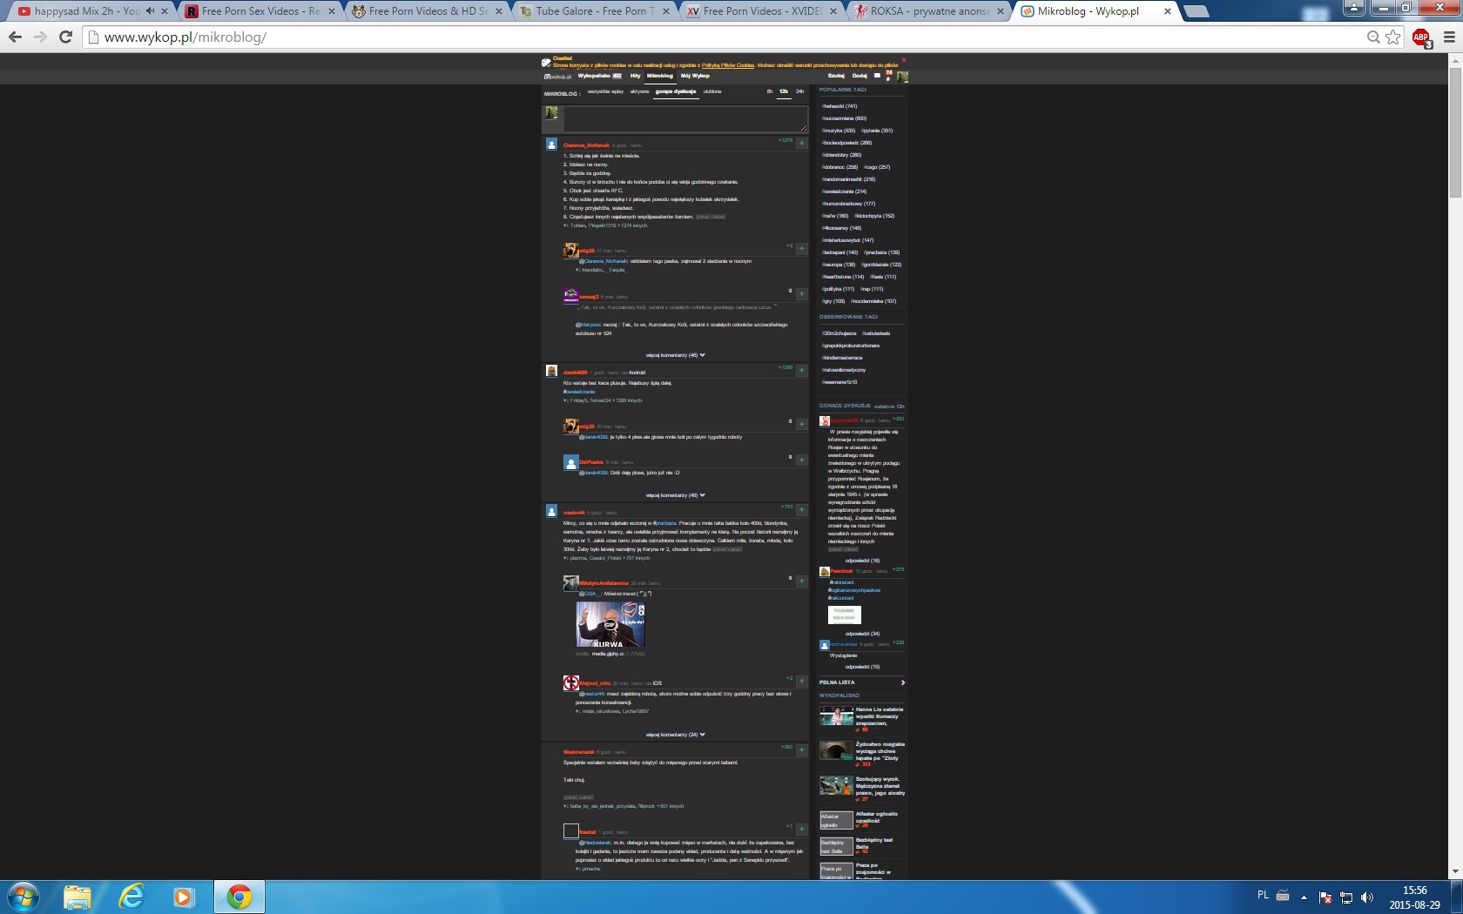1463x914 pixels.
Task: Upvote darek4099's post with its plus button
Action: tap(802, 370)
